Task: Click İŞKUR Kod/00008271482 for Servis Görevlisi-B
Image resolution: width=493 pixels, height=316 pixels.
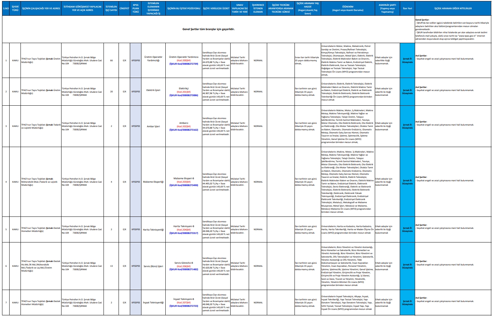Action: pos(184,269)
